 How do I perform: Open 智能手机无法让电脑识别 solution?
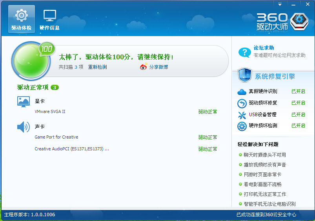[x=269, y=204]
